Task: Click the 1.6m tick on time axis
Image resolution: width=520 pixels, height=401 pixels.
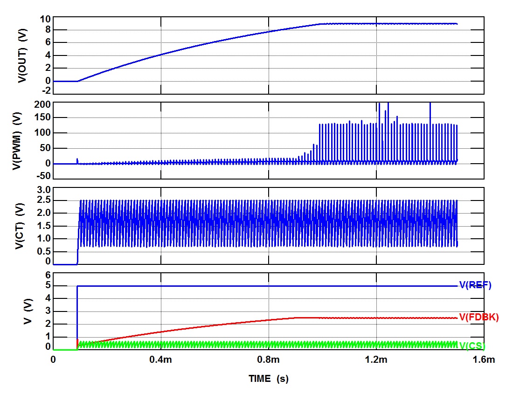Action: [x=483, y=360]
